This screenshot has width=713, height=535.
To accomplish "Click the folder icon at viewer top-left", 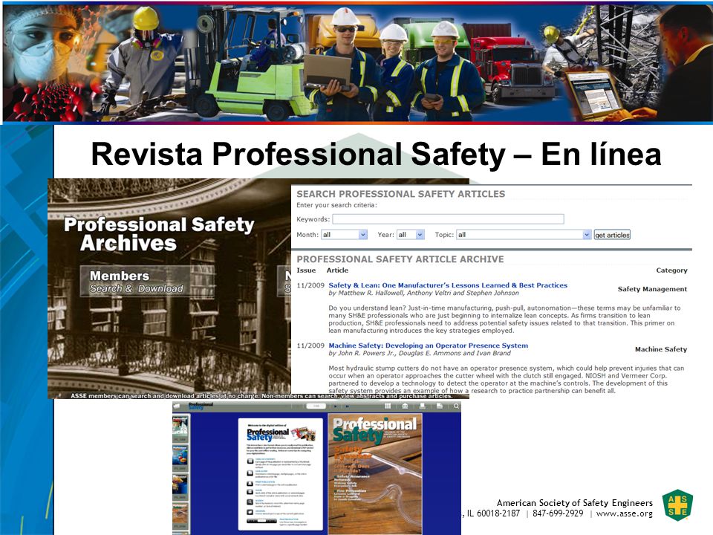I will tap(177, 406).
